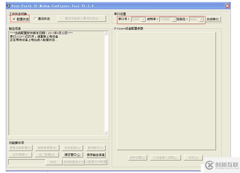Image resolution: width=240 pixels, height=173 pixels.
Task: Click the 出厂配置 button
Action: coord(47,155)
